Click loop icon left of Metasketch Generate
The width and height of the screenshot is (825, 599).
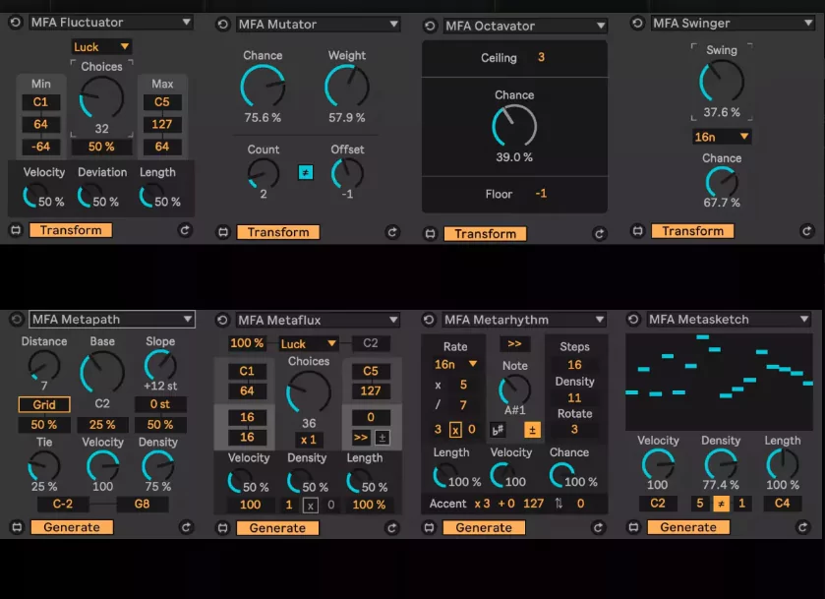click(x=633, y=527)
